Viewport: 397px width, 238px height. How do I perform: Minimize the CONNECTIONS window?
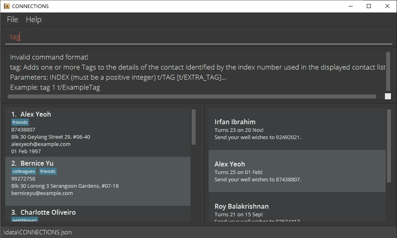tap(351, 6)
